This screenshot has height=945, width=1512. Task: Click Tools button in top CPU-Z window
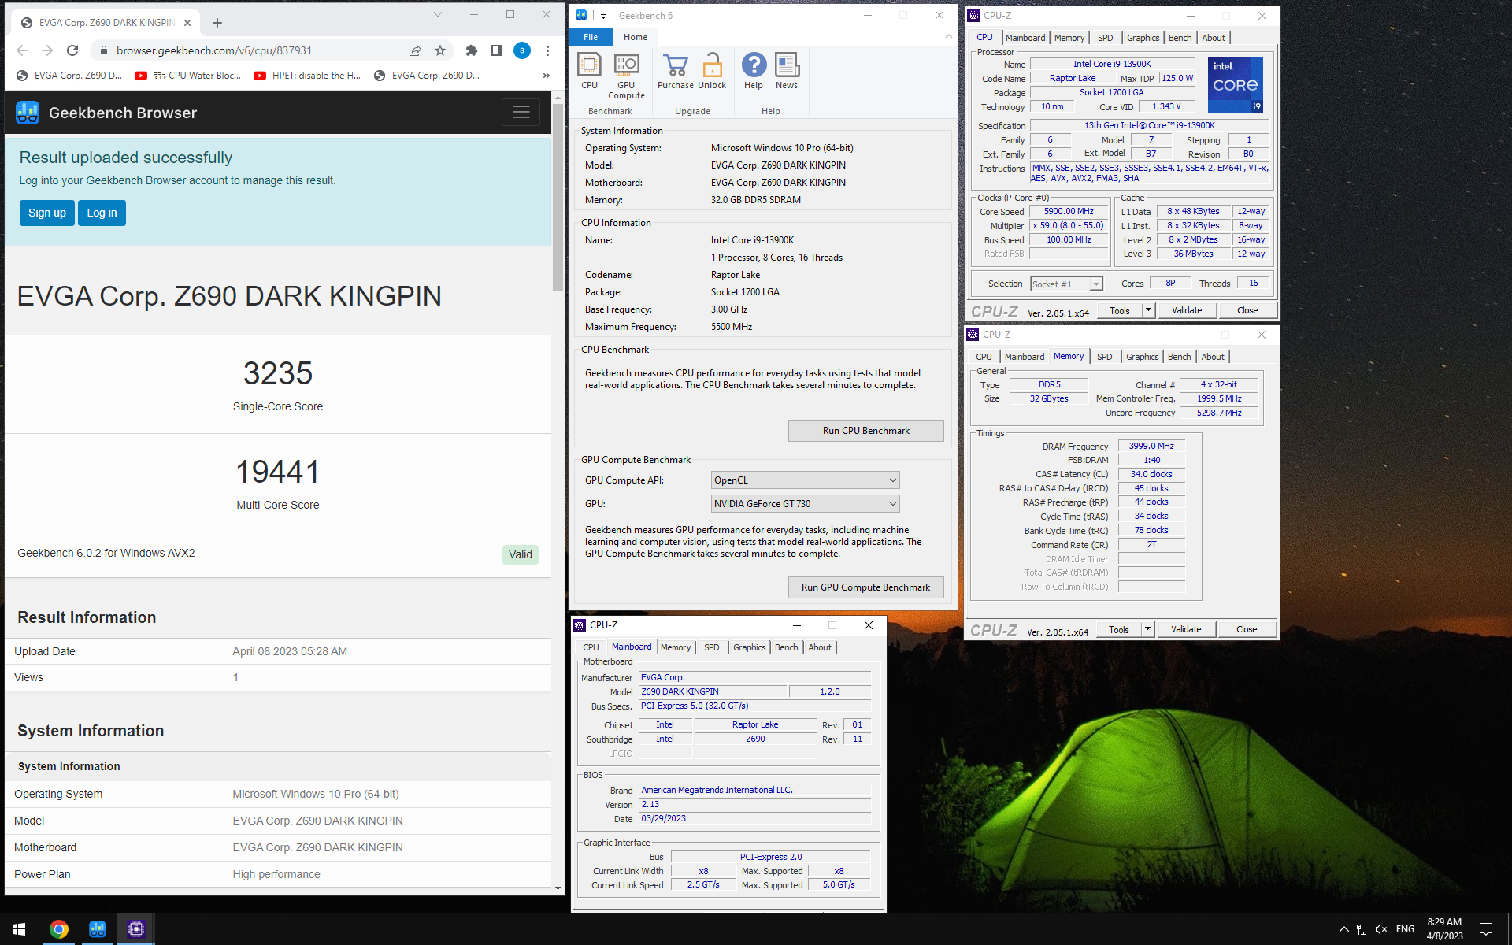(1120, 310)
